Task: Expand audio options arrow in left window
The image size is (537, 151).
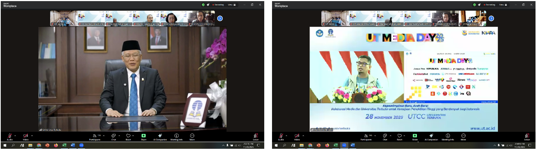Action: [15, 135]
